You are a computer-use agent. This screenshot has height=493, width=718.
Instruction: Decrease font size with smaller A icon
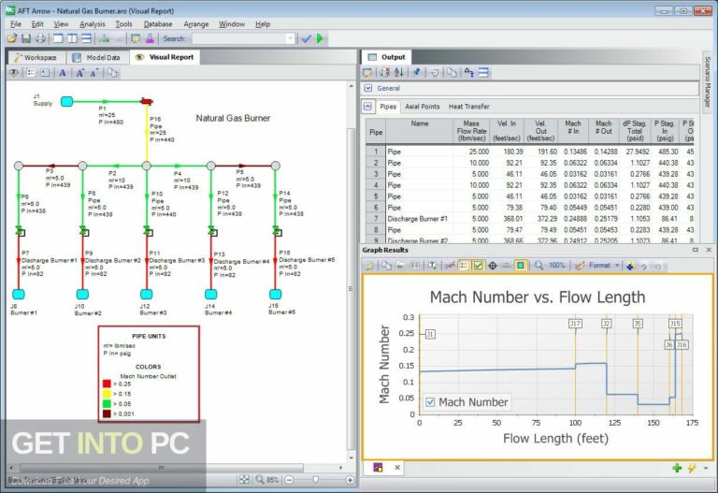point(93,73)
